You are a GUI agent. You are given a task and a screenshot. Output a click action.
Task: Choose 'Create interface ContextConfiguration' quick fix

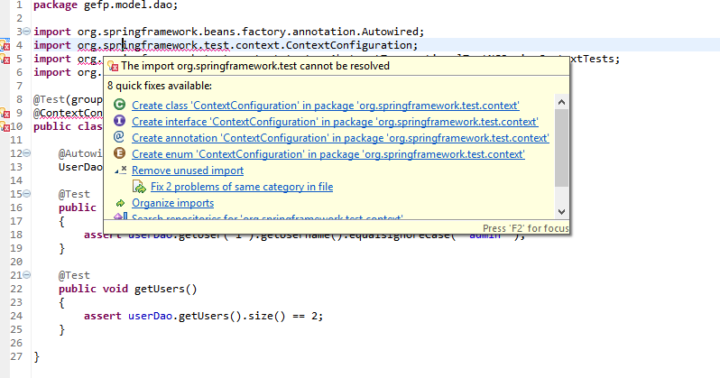pos(334,122)
